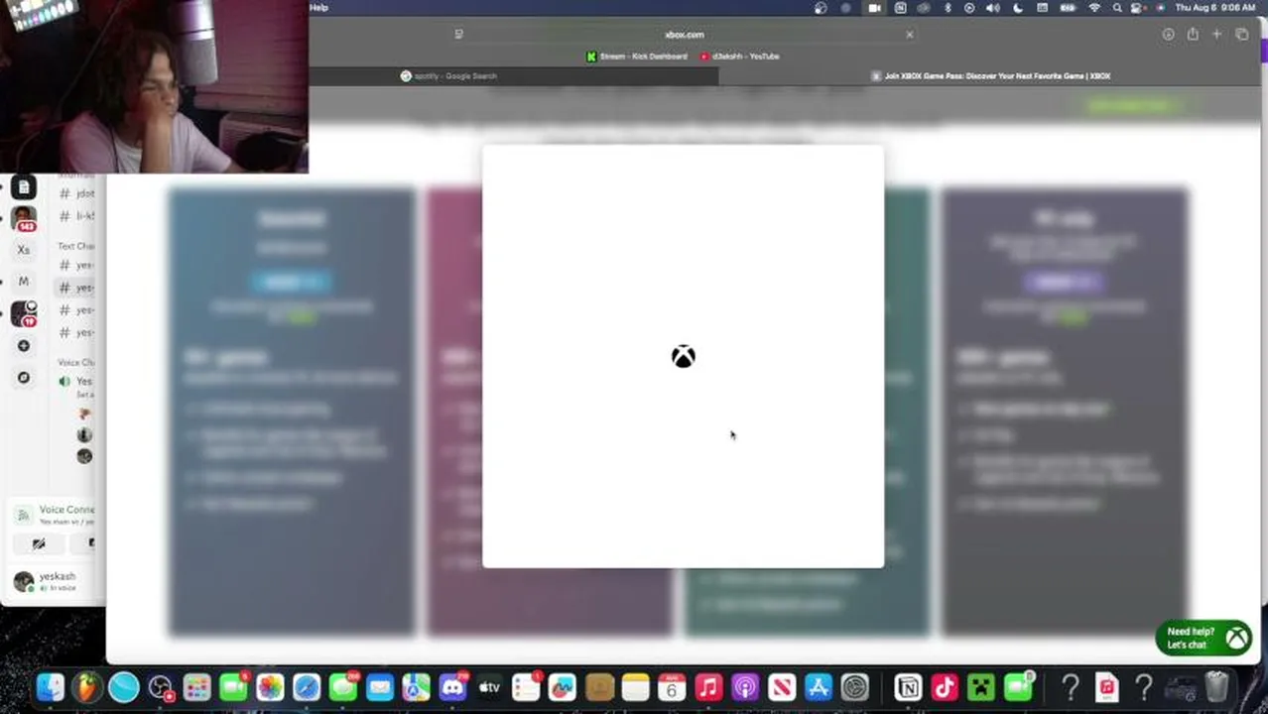Select the xbox.com address bar

(684, 35)
